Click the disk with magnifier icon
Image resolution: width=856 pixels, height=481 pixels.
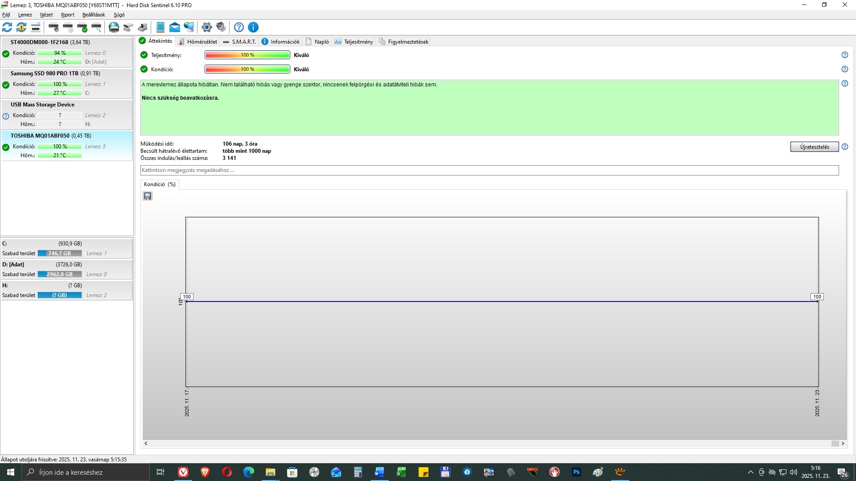97,28
